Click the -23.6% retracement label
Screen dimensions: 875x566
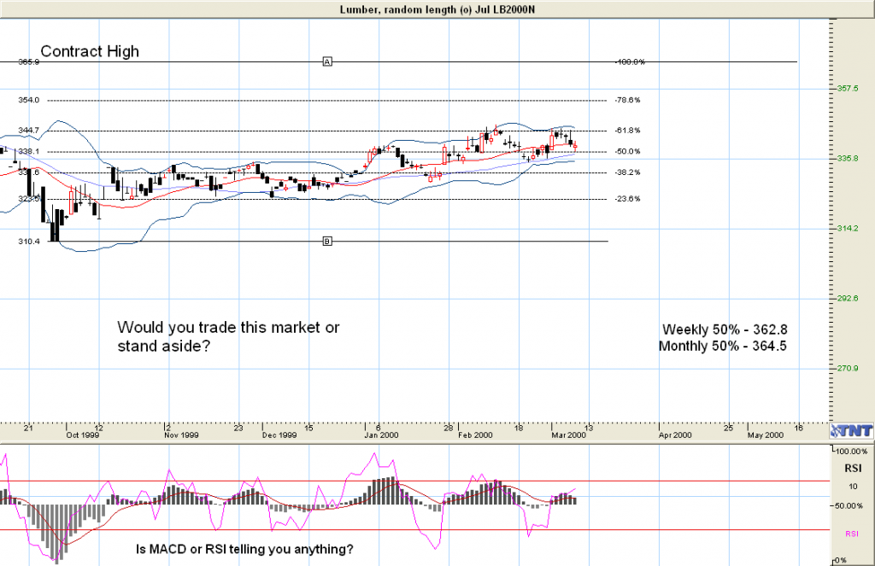[x=628, y=199]
